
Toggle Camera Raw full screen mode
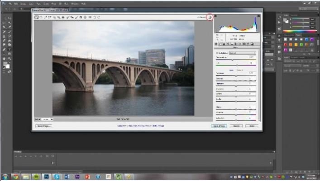[210, 17]
